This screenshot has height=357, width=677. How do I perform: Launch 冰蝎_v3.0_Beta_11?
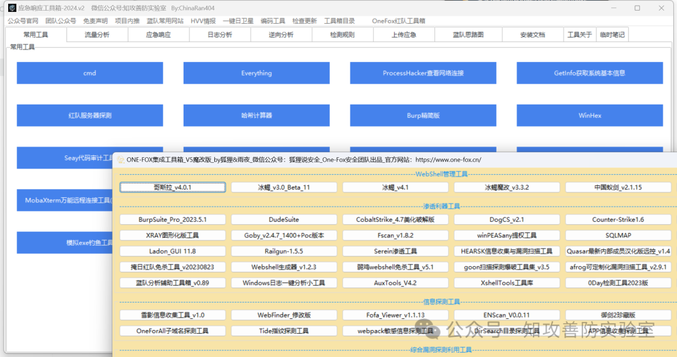click(x=284, y=187)
